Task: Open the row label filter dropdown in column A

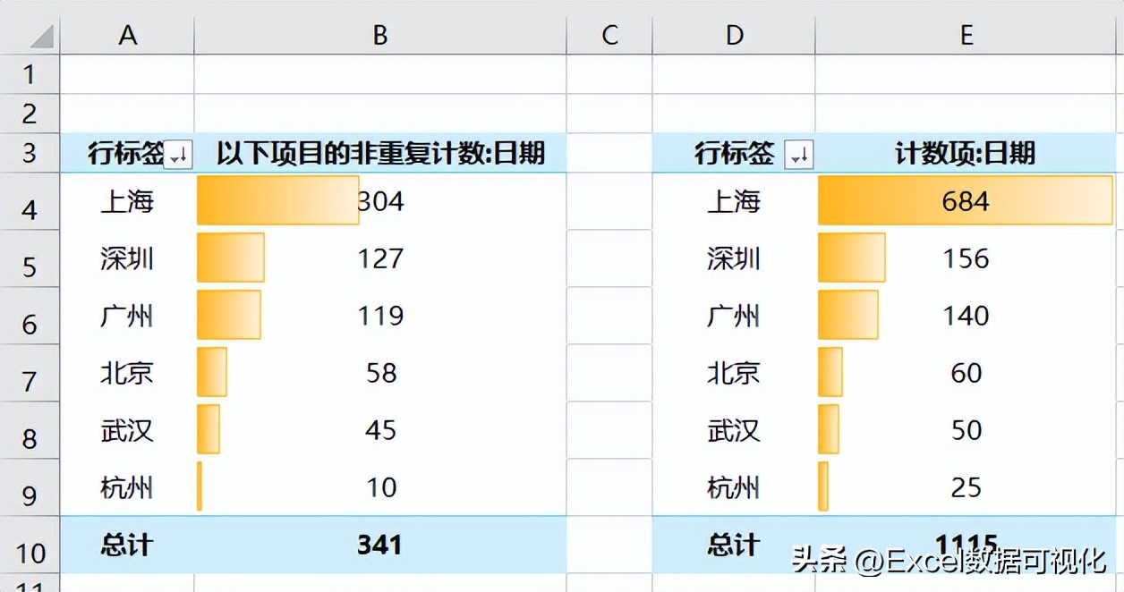Action: pyautogui.click(x=179, y=155)
